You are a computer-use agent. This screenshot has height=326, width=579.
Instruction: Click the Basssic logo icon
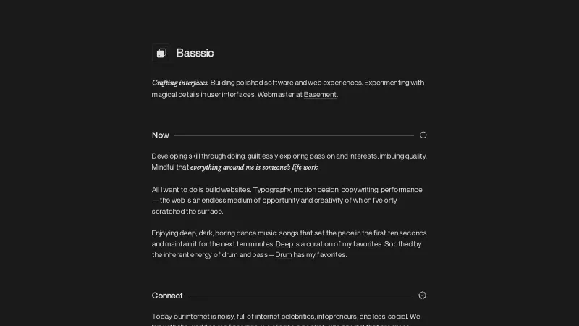(161, 53)
